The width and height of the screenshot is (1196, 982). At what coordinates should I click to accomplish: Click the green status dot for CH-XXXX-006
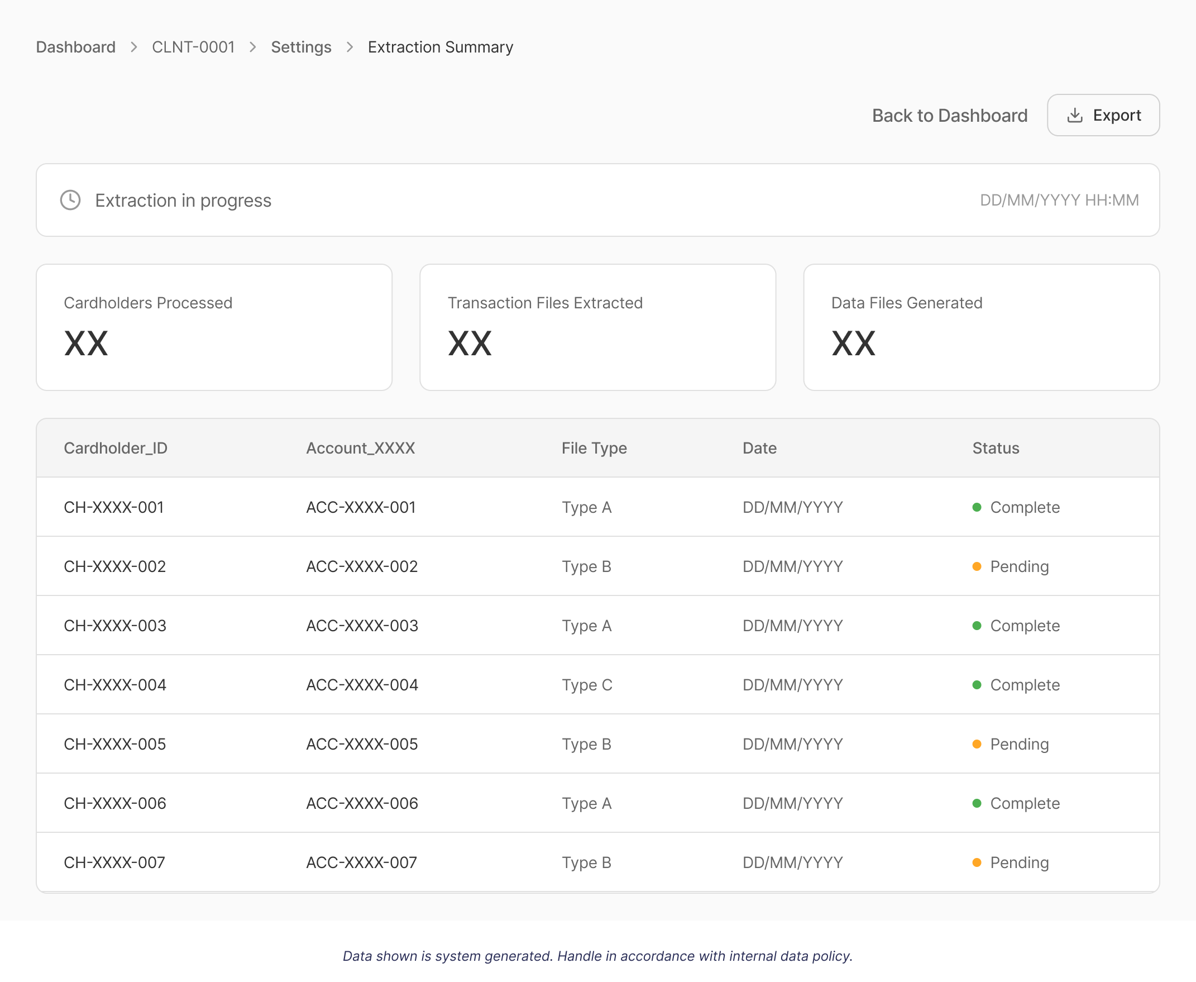[977, 803]
